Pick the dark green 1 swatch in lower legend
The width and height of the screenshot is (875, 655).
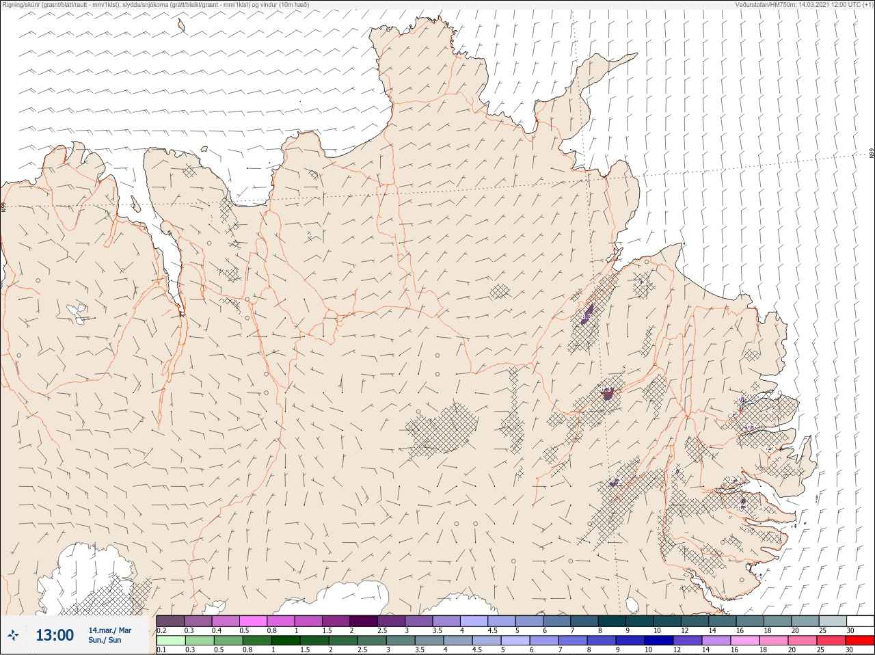coord(286,641)
